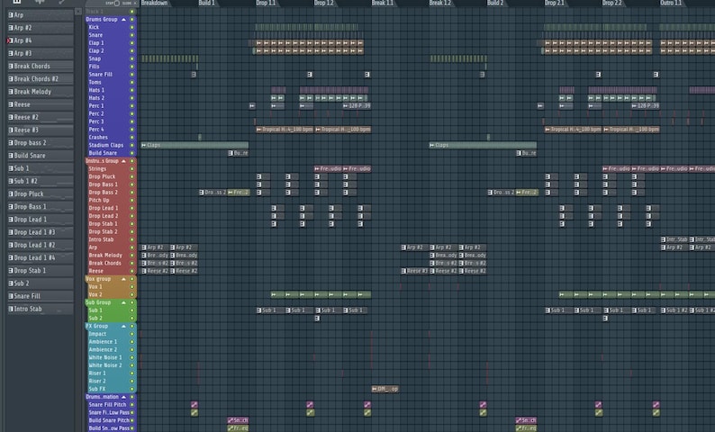Select the Arp #4 pattern in picker
715x432 pixels.
tap(41, 40)
